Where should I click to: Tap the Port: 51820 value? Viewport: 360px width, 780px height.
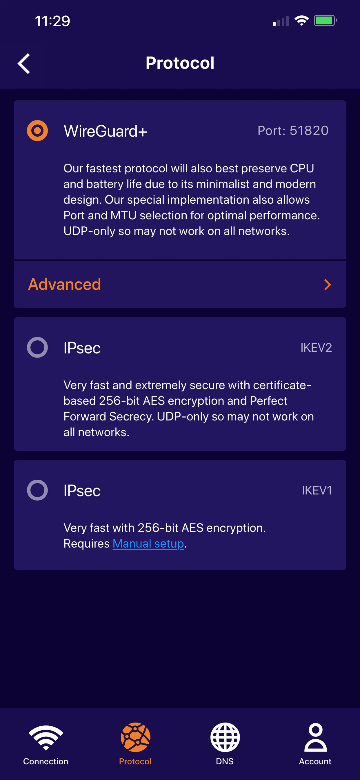pyautogui.click(x=292, y=131)
